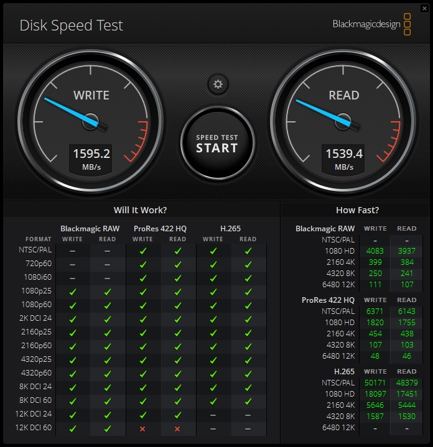Screen dimensions: 433x447
Task: Click H.265 4320 8K read value 1530
Action: point(406,416)
